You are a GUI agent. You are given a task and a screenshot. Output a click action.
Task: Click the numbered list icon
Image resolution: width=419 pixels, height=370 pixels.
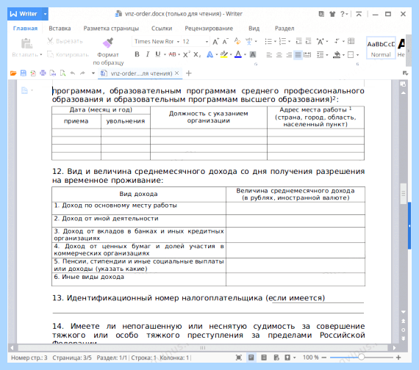(x=283, y=41)
